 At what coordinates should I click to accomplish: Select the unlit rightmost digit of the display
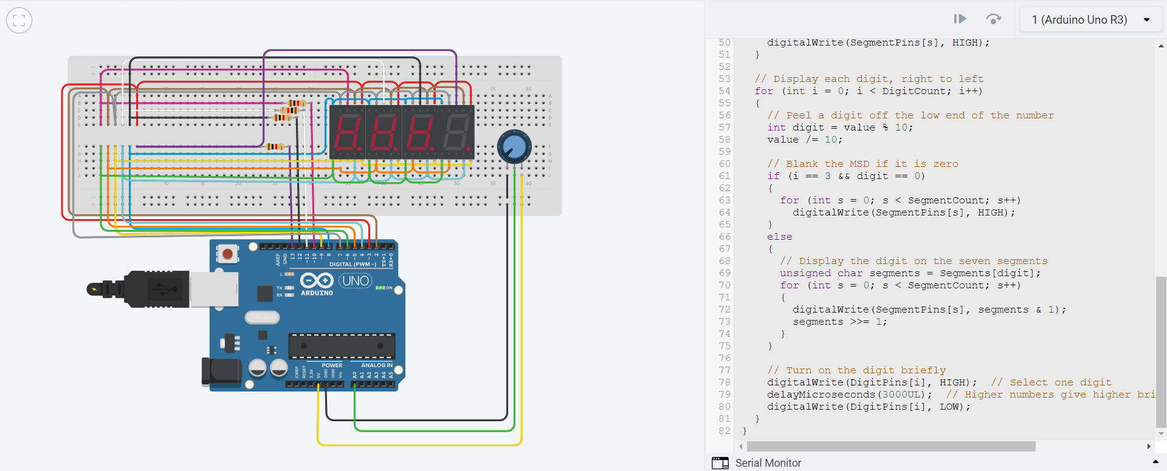pyautogui.click(x=456, y=132)
